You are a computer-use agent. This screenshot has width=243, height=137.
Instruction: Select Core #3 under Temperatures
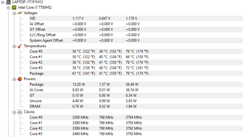(136, 68)
